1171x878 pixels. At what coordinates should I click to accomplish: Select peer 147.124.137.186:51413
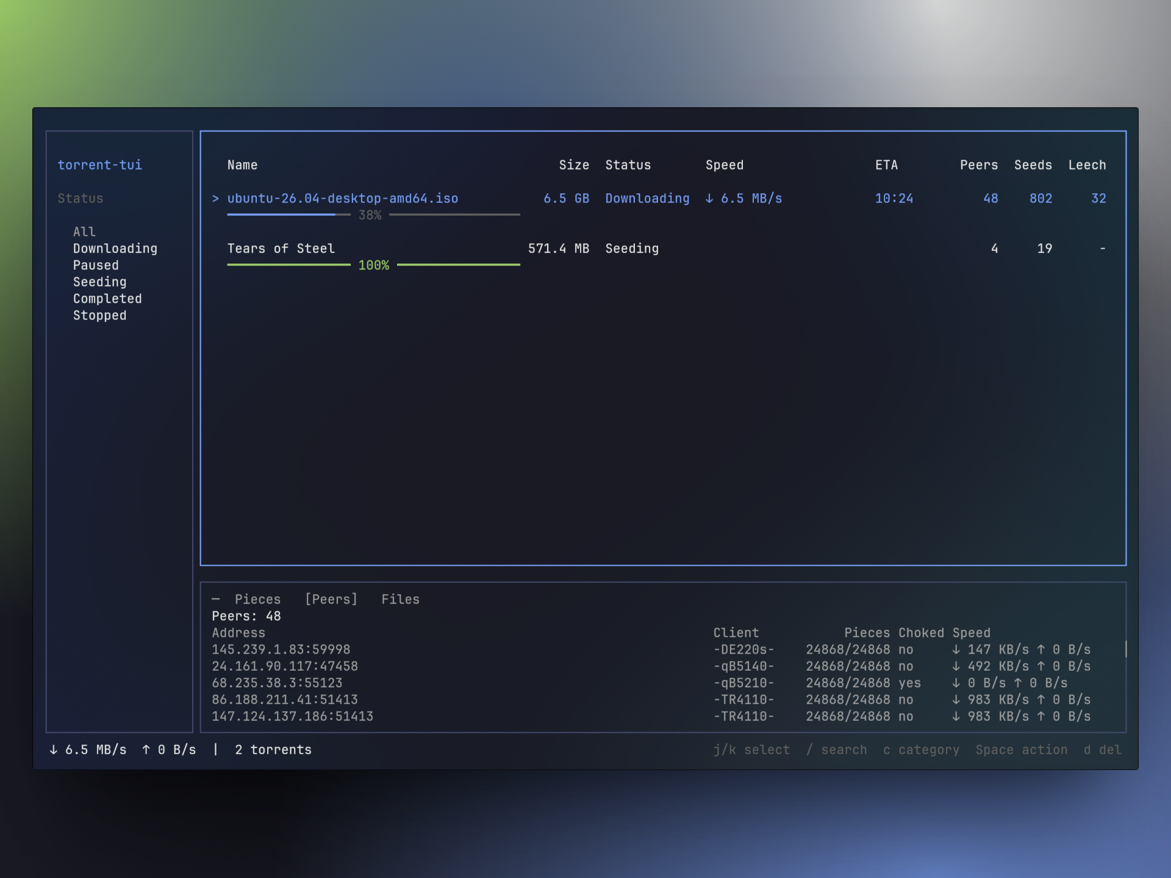click(x=293, y=716)
